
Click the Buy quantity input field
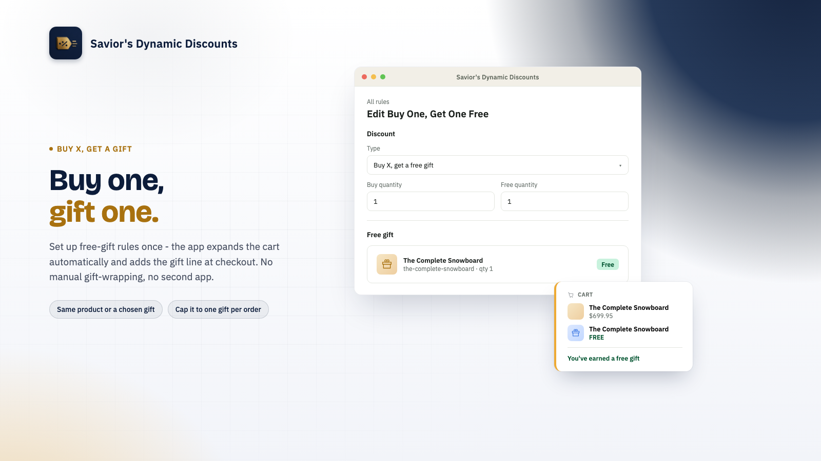coord(431,201)
